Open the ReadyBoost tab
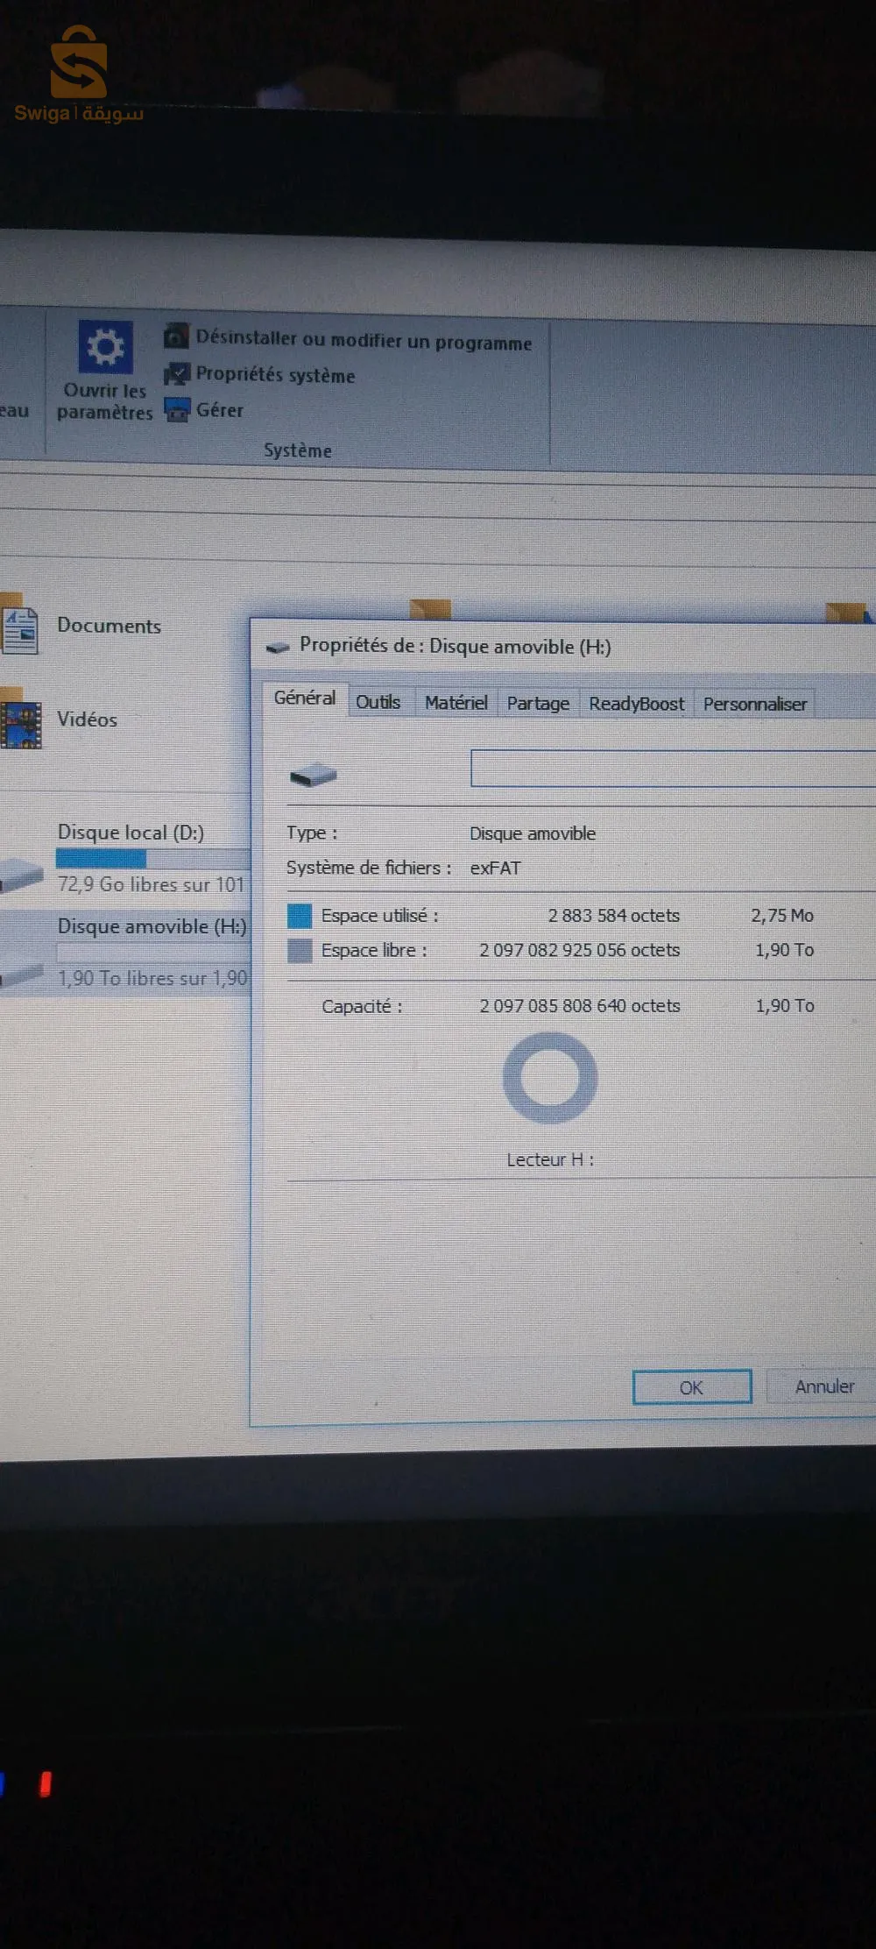Image resolution: width=876 pixels, height=1949 pixels. (x=636, y=704)
